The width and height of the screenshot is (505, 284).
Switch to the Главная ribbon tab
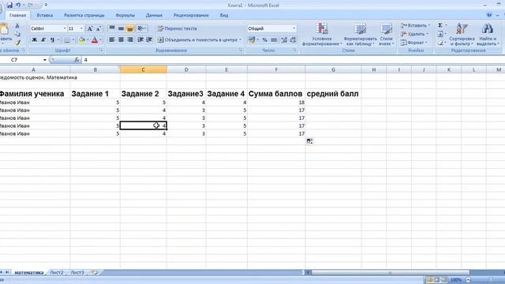click(x=17, y=15)
